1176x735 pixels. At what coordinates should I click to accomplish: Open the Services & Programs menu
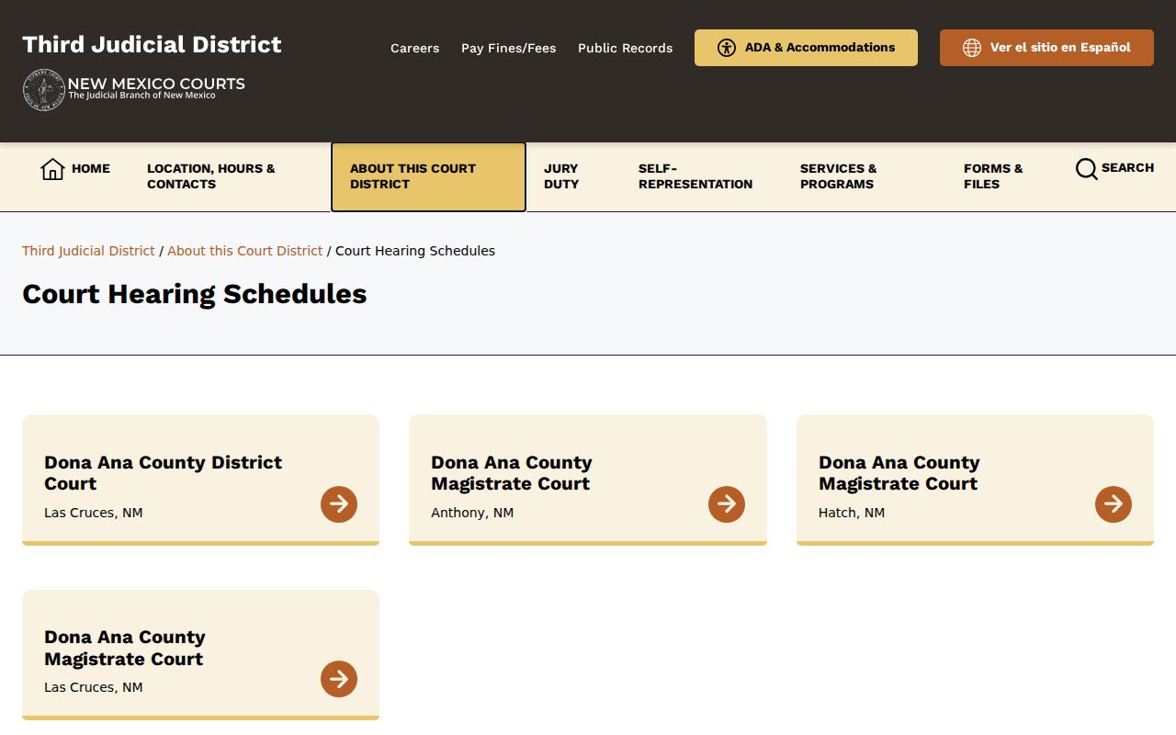pos(839,176)
